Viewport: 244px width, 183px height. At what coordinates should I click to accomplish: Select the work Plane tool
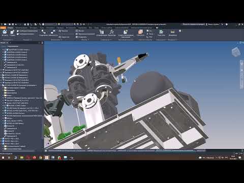(140, 33)
